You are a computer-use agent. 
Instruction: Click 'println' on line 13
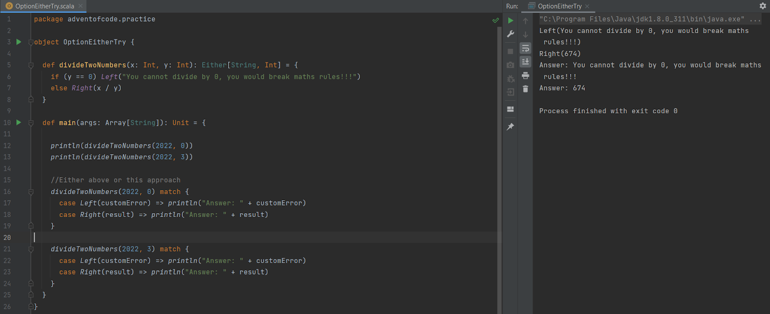[x=65, y=157]
